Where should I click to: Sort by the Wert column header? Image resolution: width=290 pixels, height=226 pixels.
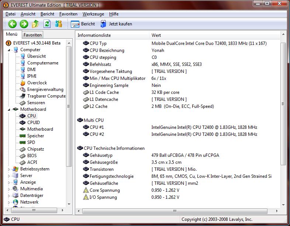(215, 35)
